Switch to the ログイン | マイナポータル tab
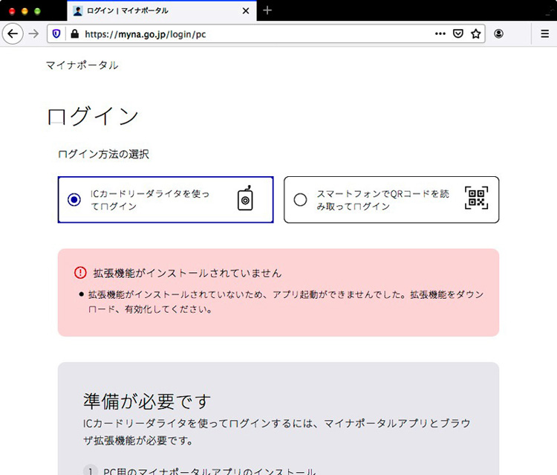 (x=149, y=11)
